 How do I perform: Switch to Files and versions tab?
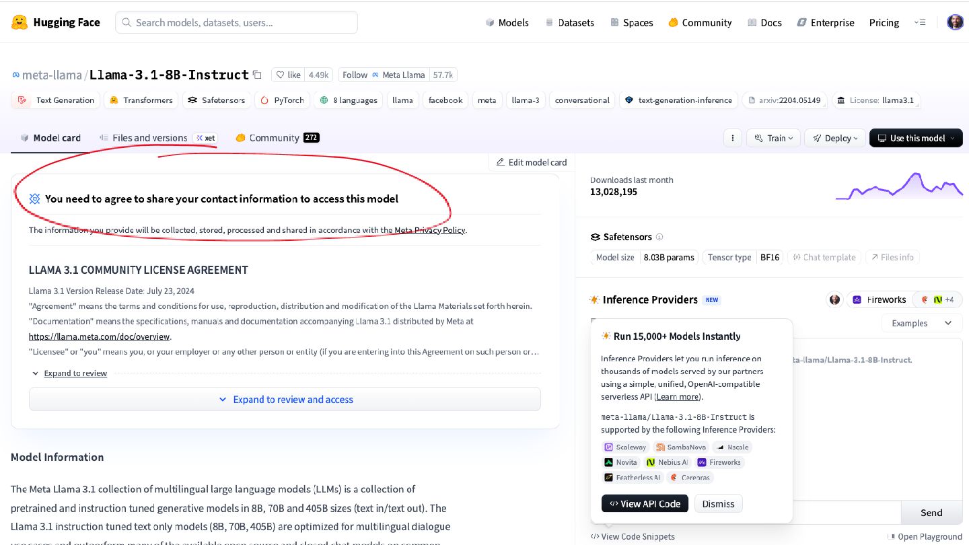tap(158, 138)
